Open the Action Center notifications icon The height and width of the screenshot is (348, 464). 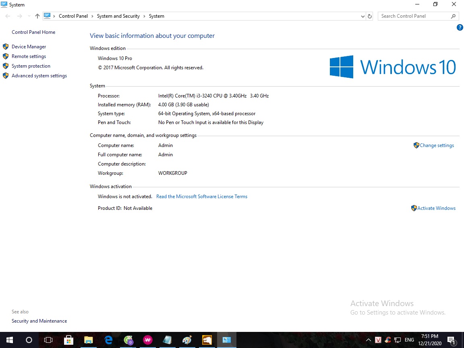click(x=451, y=340)
